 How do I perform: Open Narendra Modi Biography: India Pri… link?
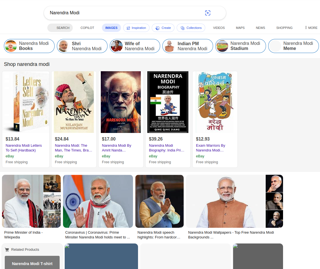[x=167, y=148]
